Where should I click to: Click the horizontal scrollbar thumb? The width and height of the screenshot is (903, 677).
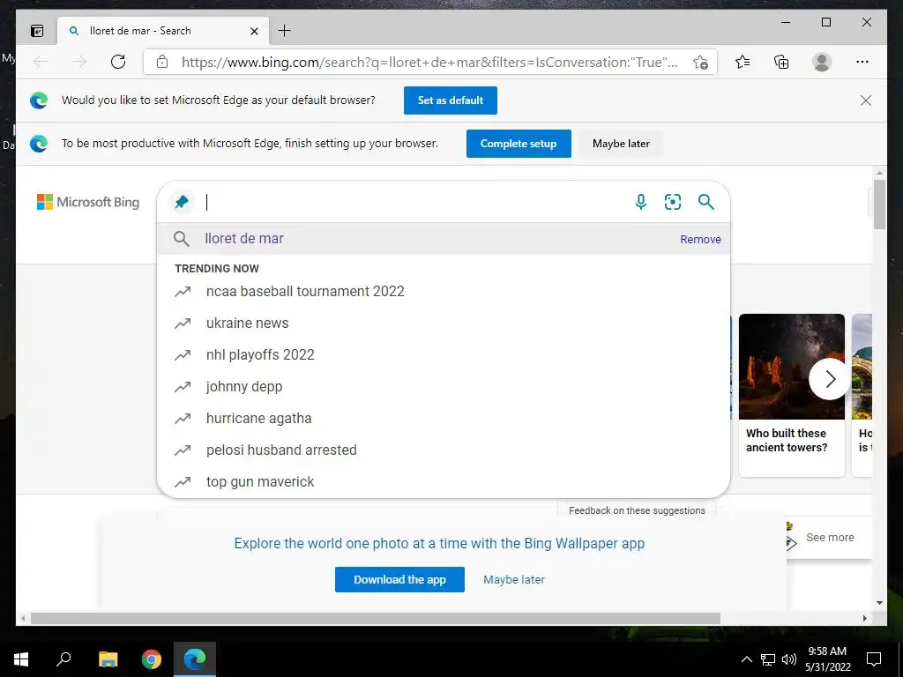click(376, 618)
